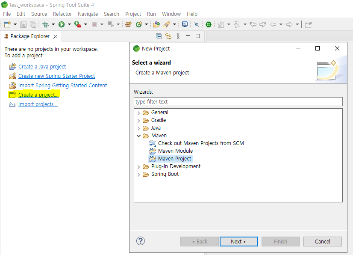This screenshot has width=353, height=255.
Task: Click the Open Type folder icon
Action: click(x=156, y=24)
